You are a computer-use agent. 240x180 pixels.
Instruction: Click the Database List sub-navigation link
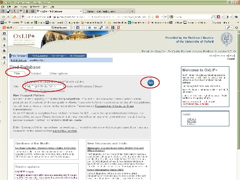[x=37, y=60]
